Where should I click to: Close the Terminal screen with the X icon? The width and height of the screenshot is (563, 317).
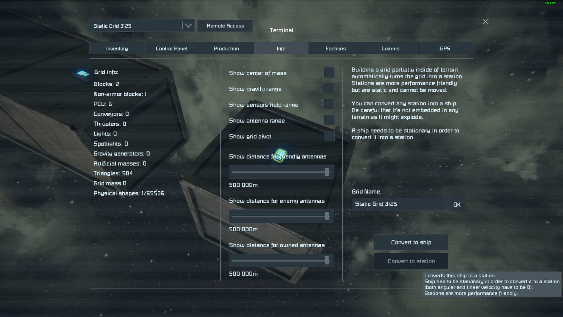coord(485,22)
